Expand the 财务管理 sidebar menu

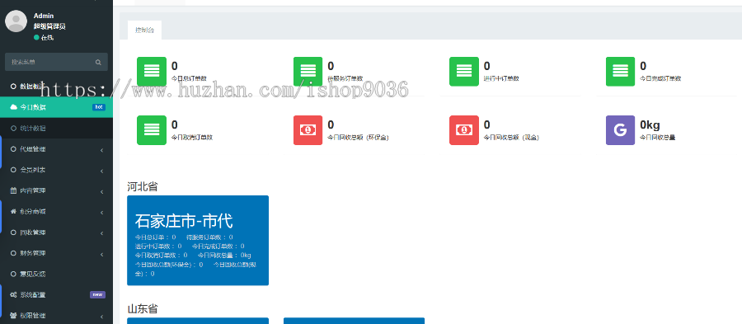point(56,253)
